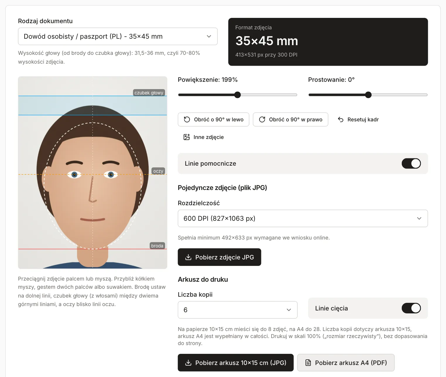This screenshot has width=446, height=377.
Task: Choose another photo via Inne zdjęcie
Action: [x=204, y=137]
